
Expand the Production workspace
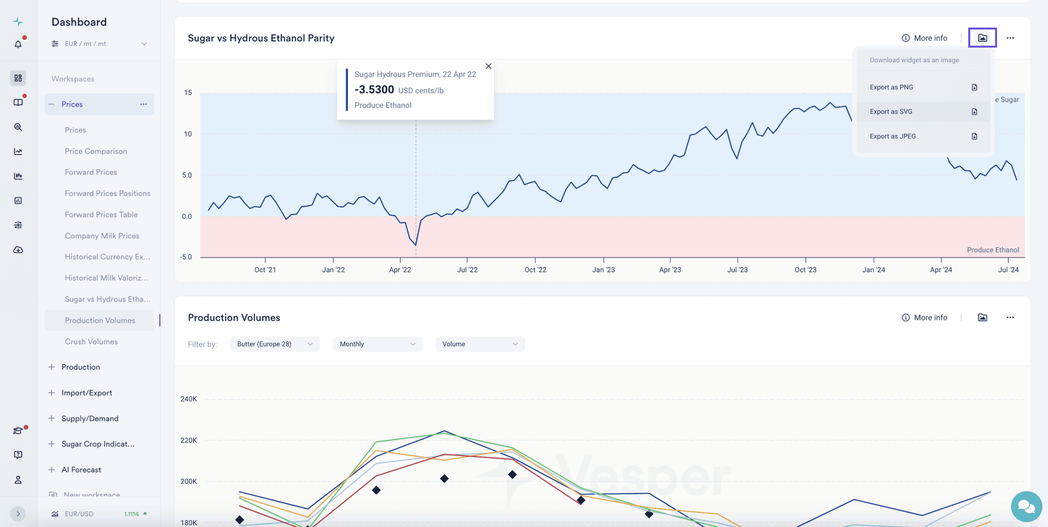click(51, 367)
